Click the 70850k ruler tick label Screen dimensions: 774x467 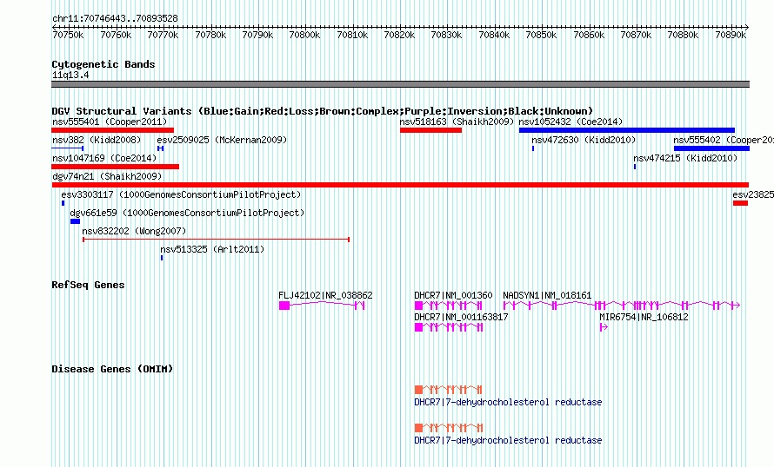[x=541, y=35]
